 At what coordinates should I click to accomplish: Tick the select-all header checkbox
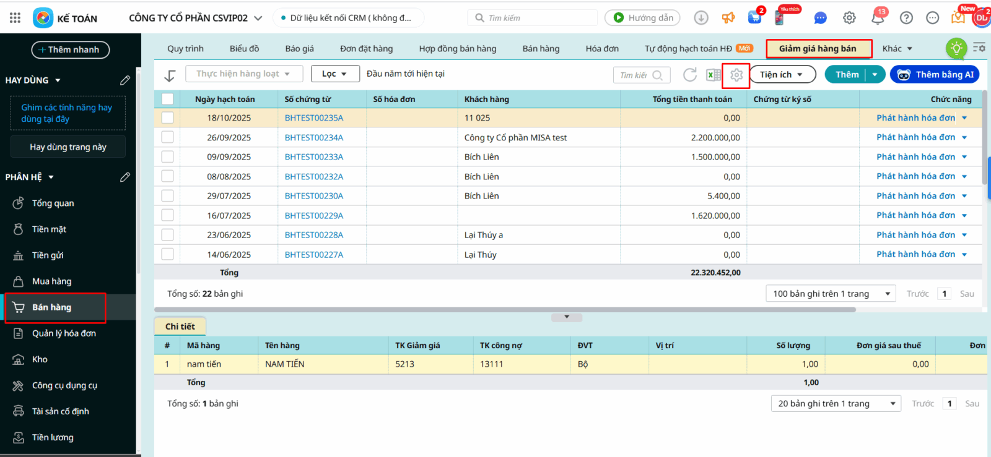(x=167, y=99)
